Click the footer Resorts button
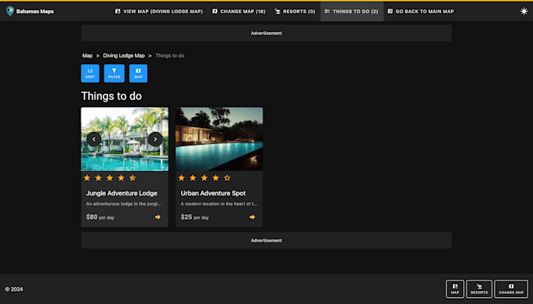The height and width of the screenshot is (304, 533). click(479, 288)
